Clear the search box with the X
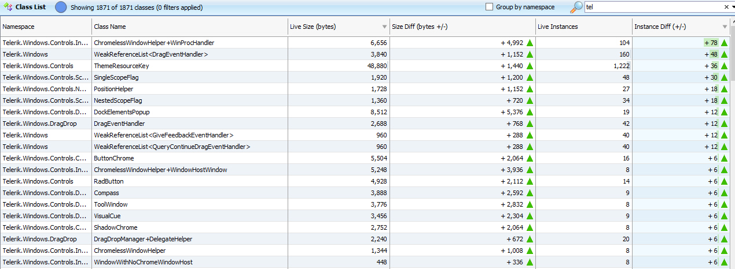The height and width of the screenshot is (269, 735). click(726, 7)
